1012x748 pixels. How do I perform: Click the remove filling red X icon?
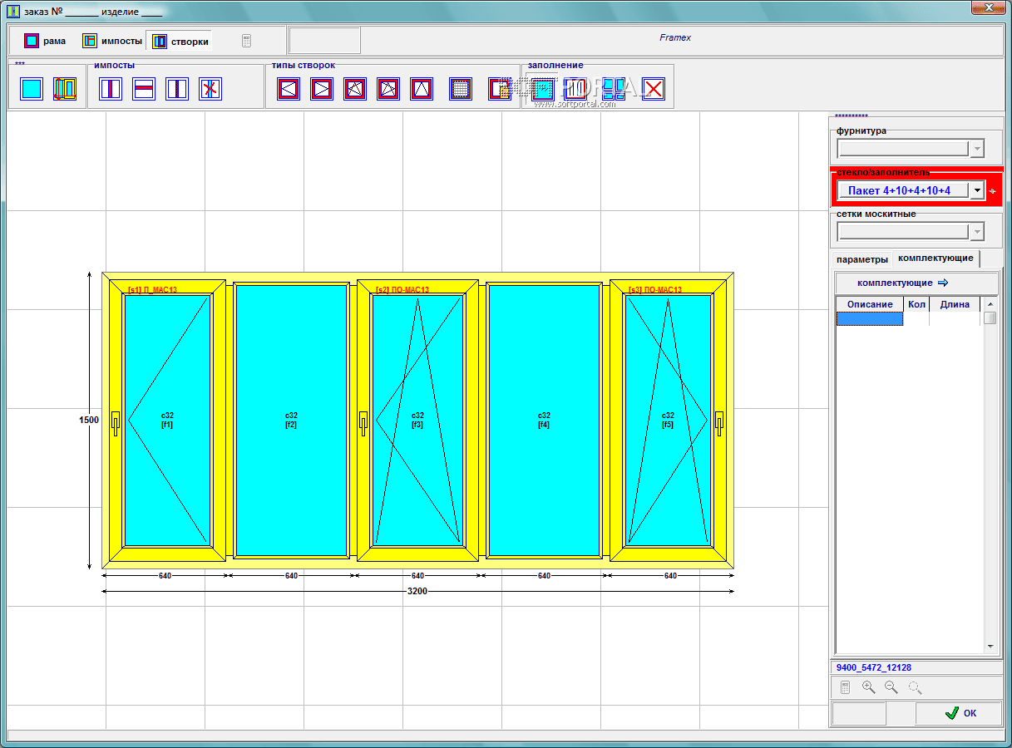click(654, 89)
